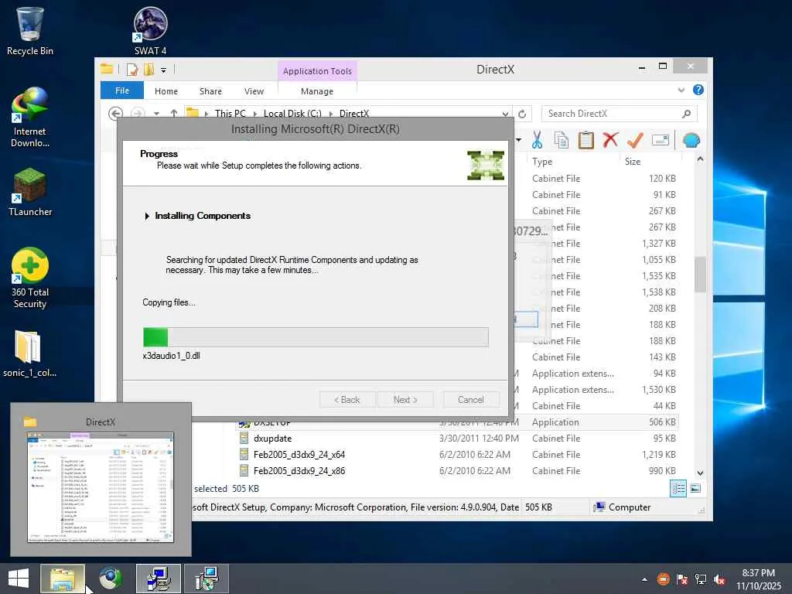
Task: Open the recent locations dropdown arrow
Action: pyautogui.click(x=156, y=114)
